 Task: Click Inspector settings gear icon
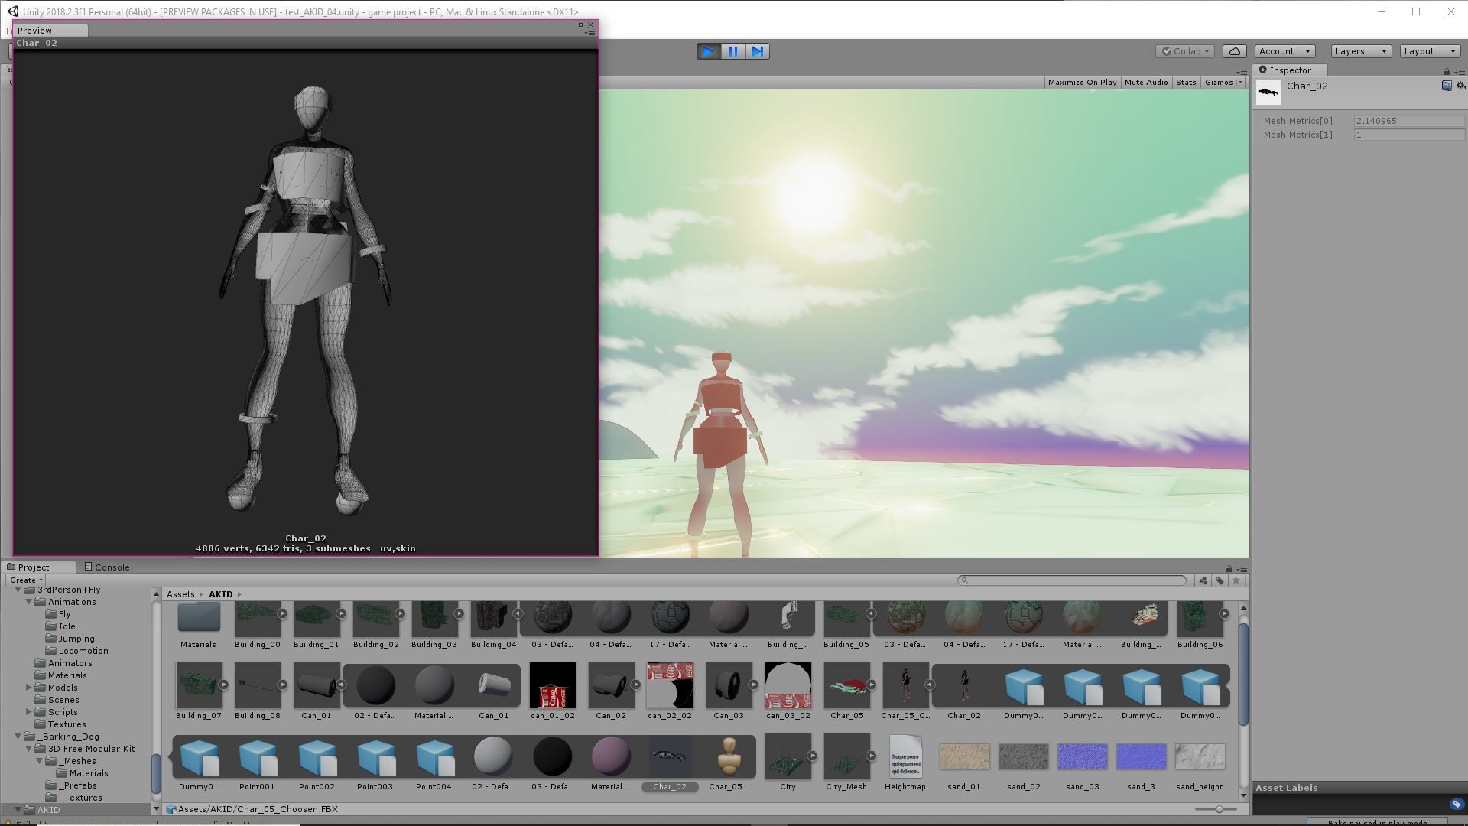(1460, 86)
